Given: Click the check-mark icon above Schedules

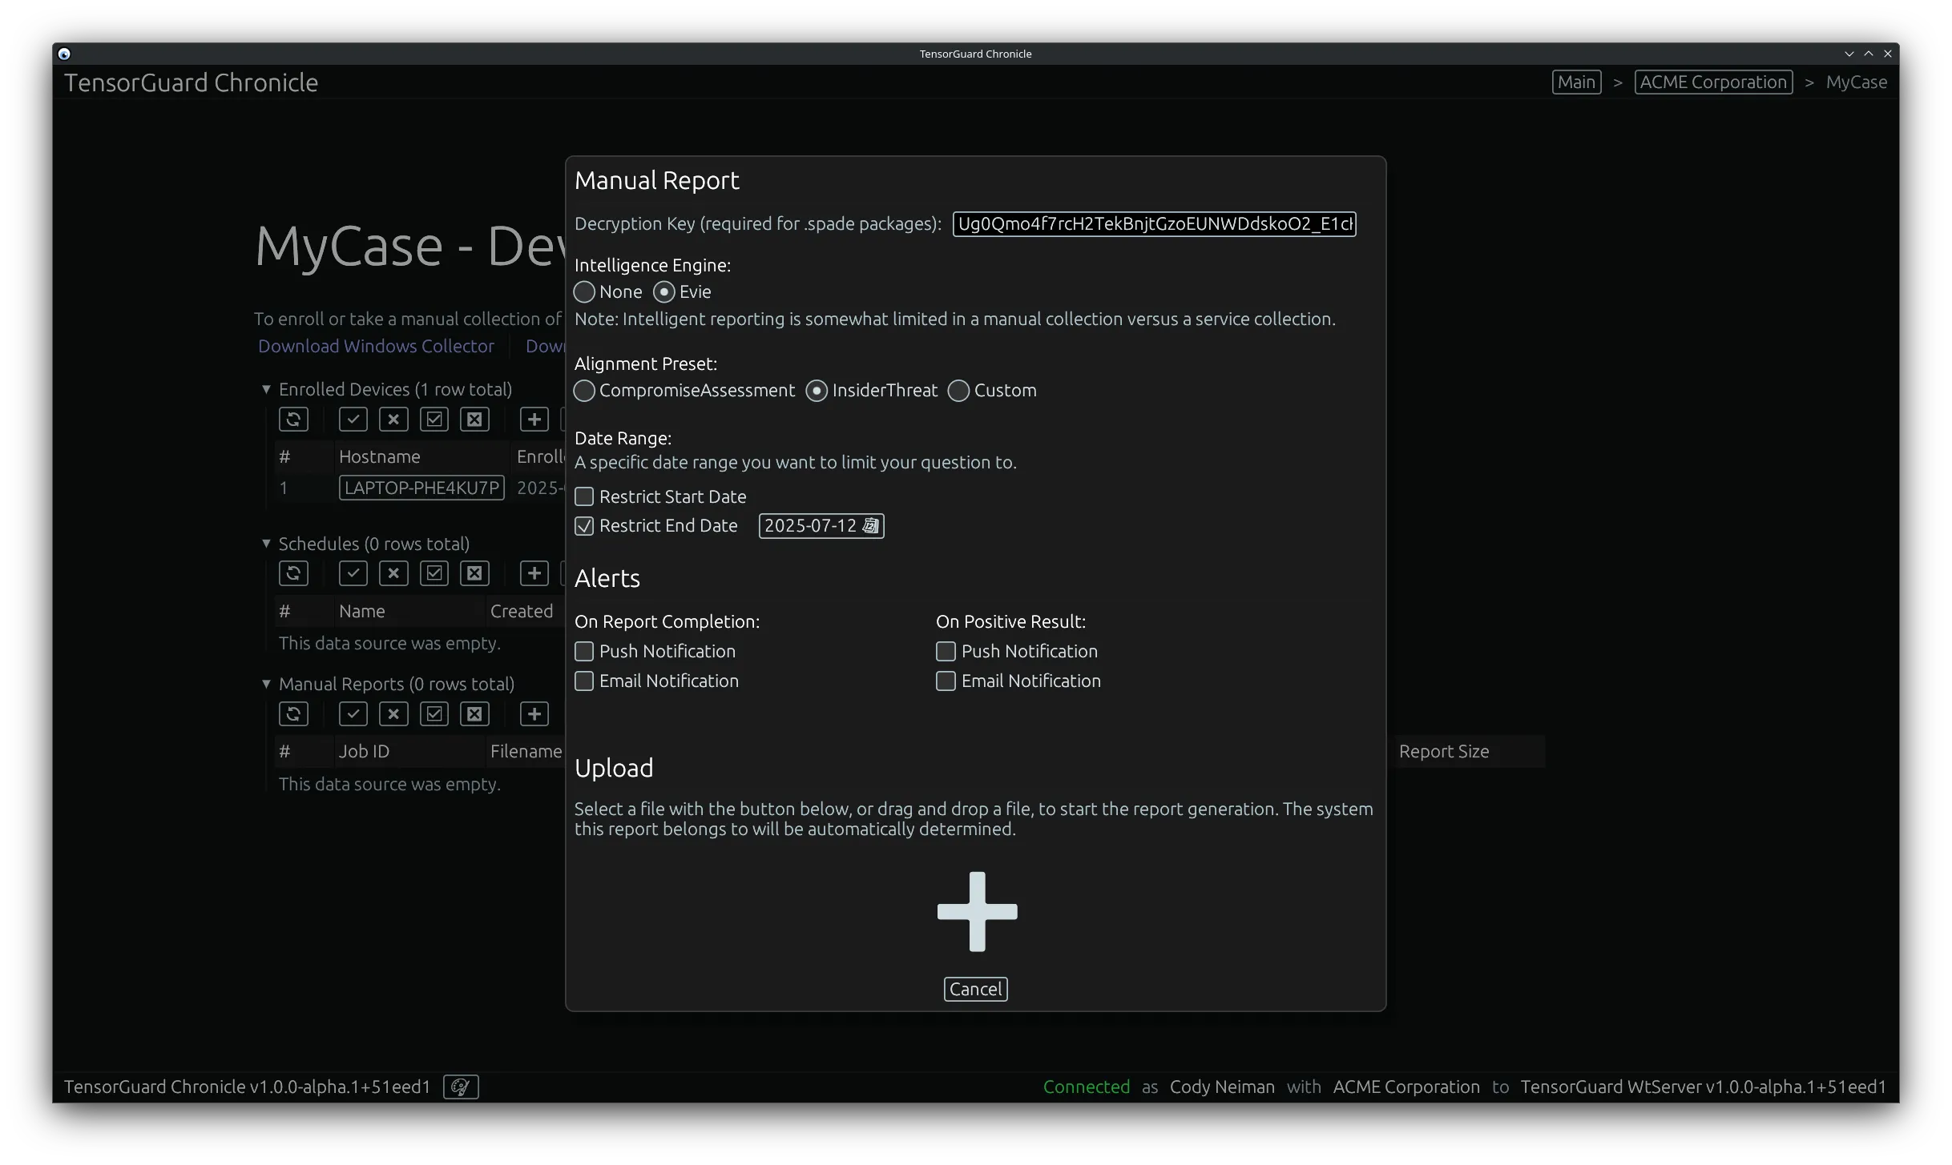Looking at the screenshot, I should (x=353, y=572).
